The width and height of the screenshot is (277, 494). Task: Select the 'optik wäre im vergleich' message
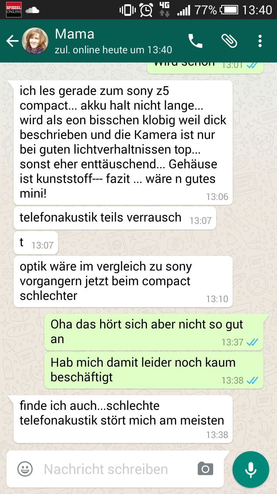click(x=123, y=281)
